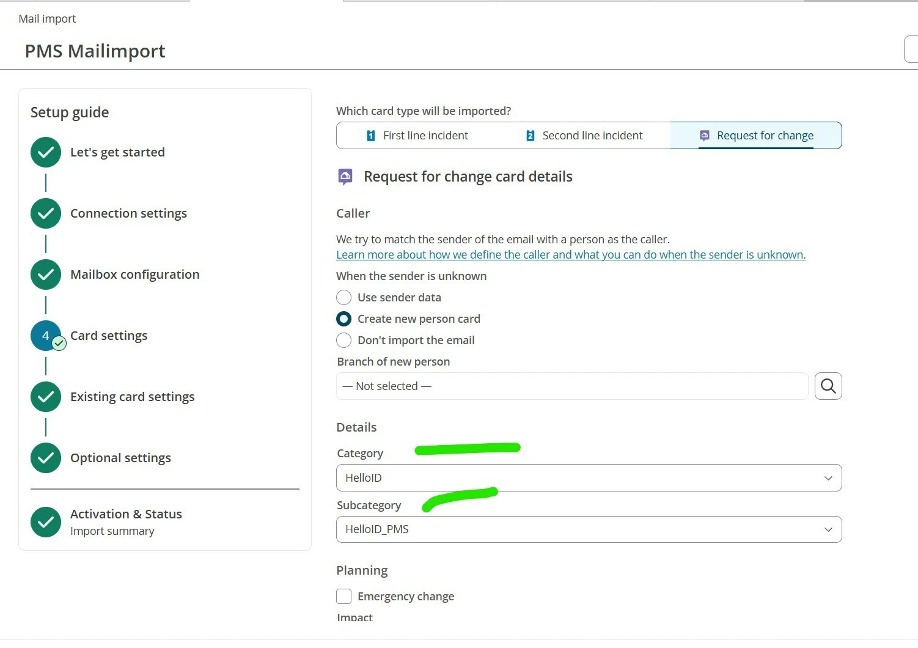Enable the Emergency change checkbox
The image size is (918, 648).
pos(344,596)
